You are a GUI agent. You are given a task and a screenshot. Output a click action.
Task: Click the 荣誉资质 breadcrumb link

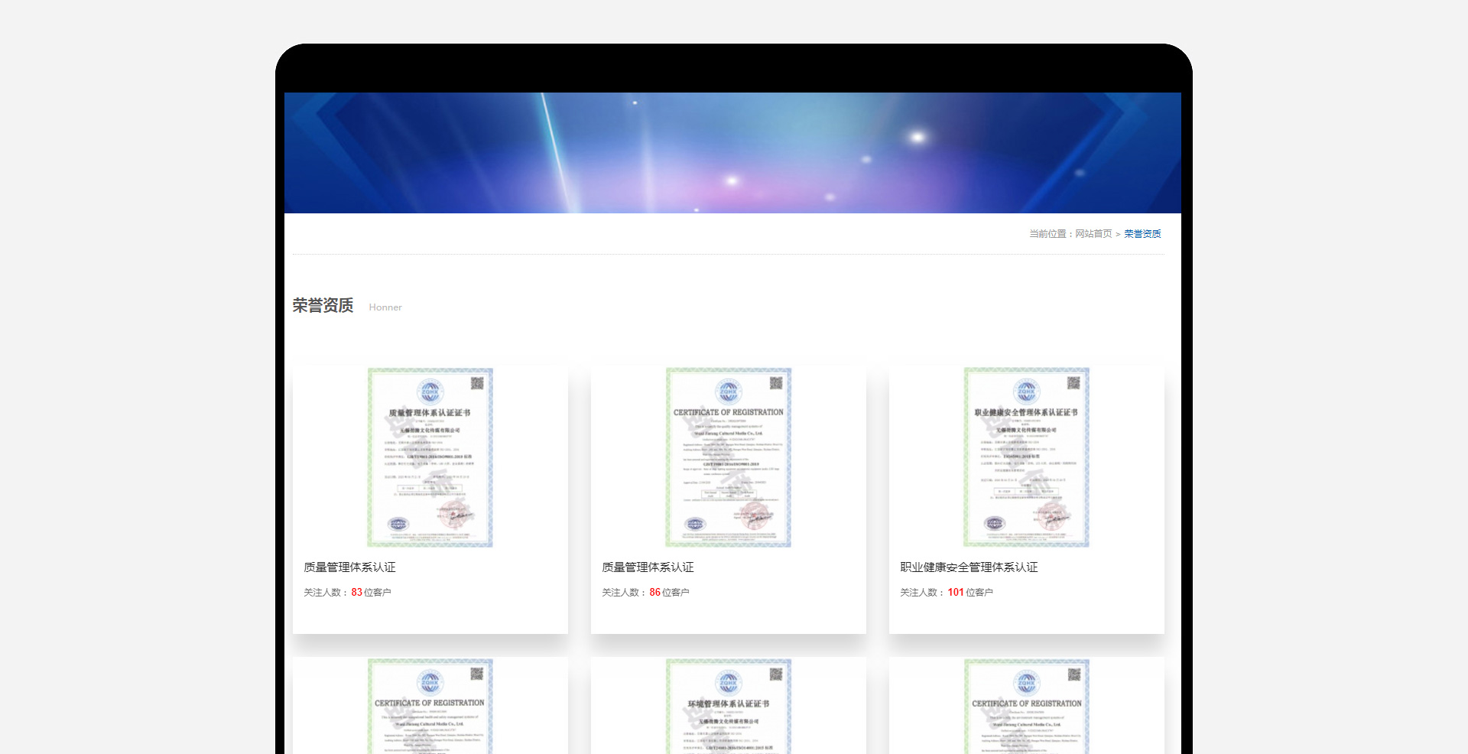[x=1142, y=234]
